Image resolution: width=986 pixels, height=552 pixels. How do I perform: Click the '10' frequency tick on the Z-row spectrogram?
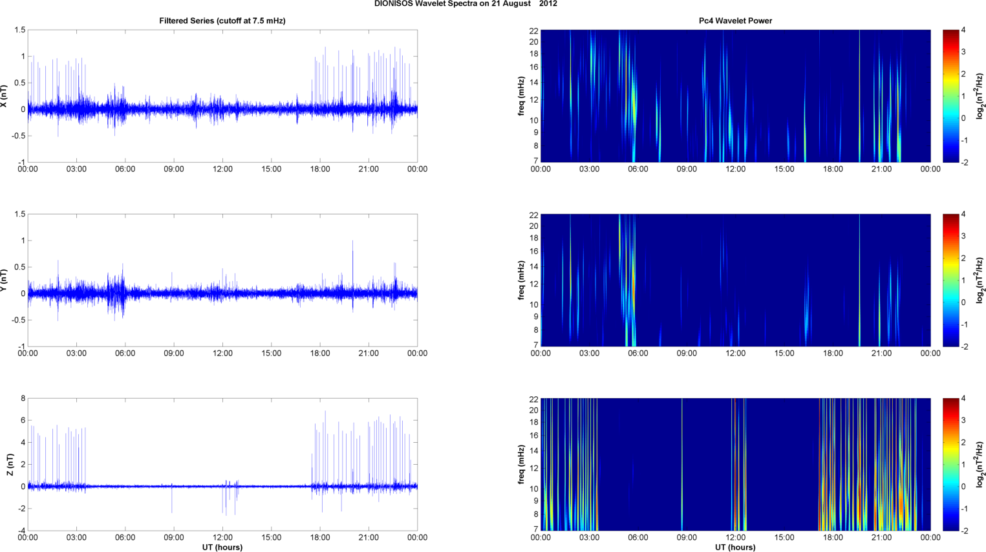pyautogui.click(x=534, y=489)
